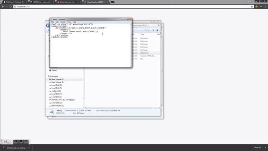Image resolution: width=268 pixels, height=151 pixels.
Task: Open Local Disk (E:)
Action: (x=57, y=85)
